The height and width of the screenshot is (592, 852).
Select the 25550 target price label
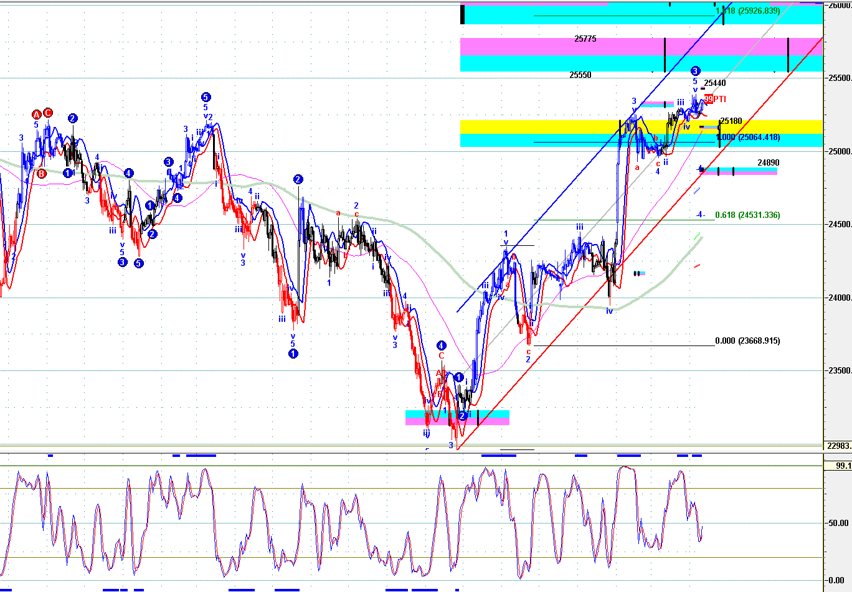click(580, 75)
